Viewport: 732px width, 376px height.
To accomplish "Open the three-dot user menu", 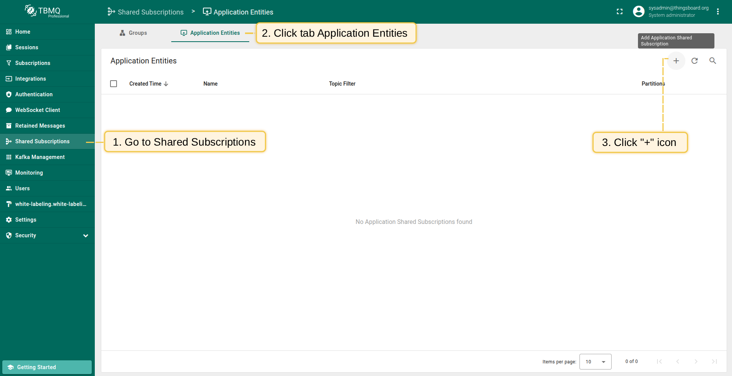I will click(x=718, y=12).
